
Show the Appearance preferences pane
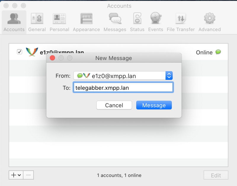point(86,22)
